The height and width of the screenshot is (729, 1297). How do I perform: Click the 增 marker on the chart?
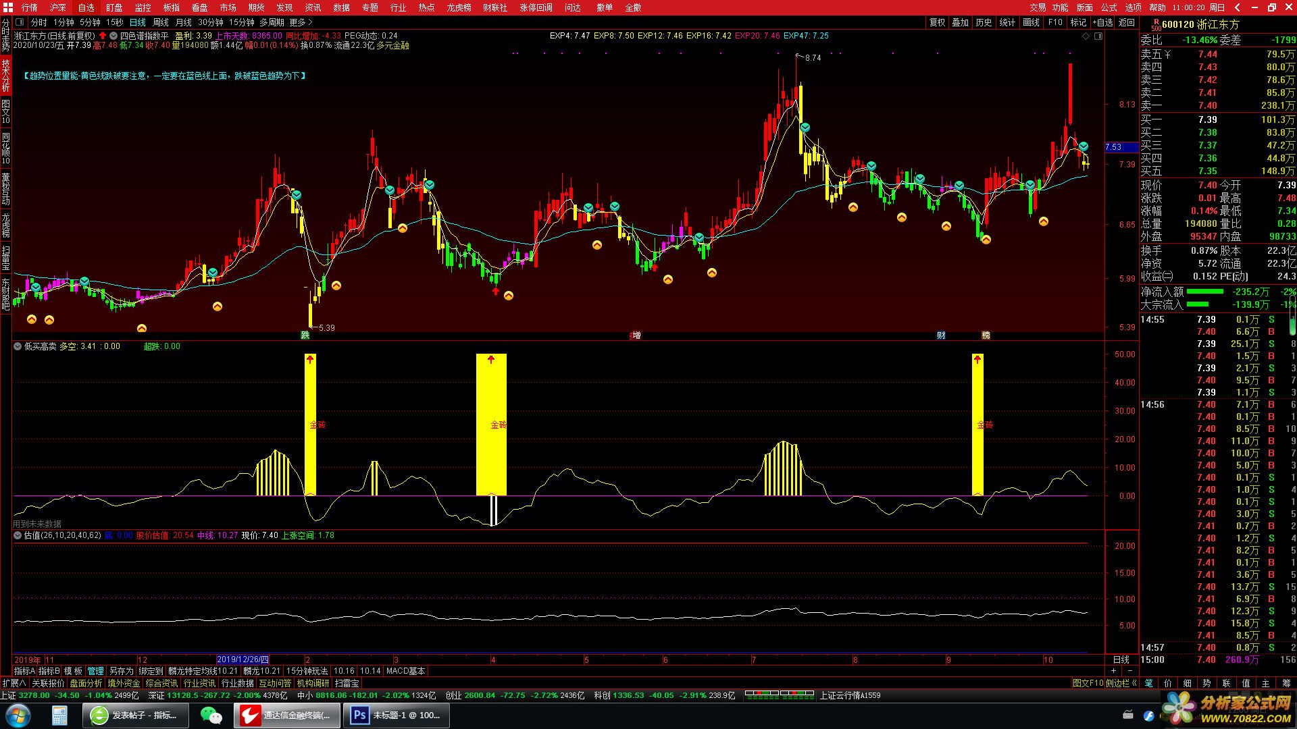pos(636,335)
